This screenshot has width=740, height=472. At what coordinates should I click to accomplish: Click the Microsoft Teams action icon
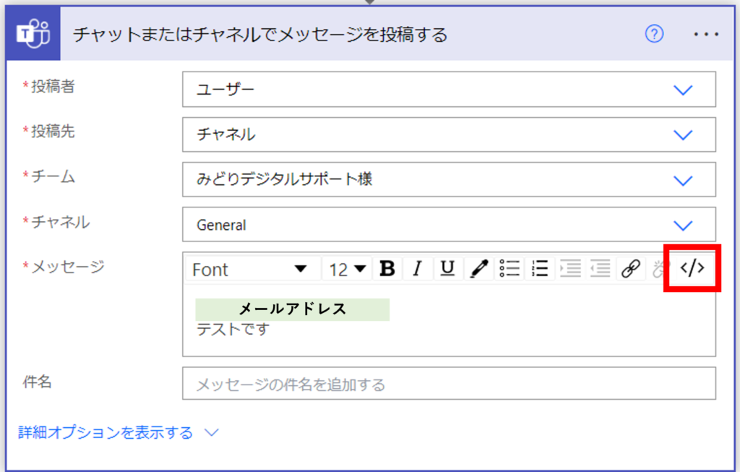tap(31, 34)
